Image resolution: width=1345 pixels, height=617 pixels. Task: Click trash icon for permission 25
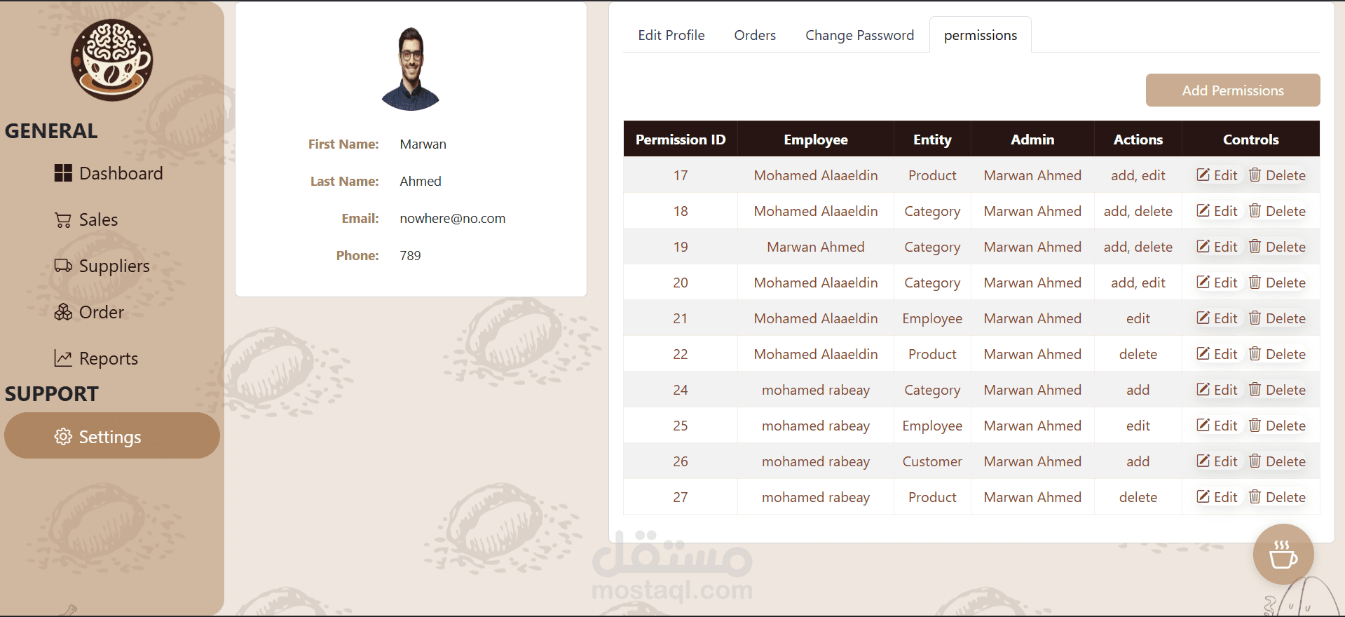click(1255, 425)
